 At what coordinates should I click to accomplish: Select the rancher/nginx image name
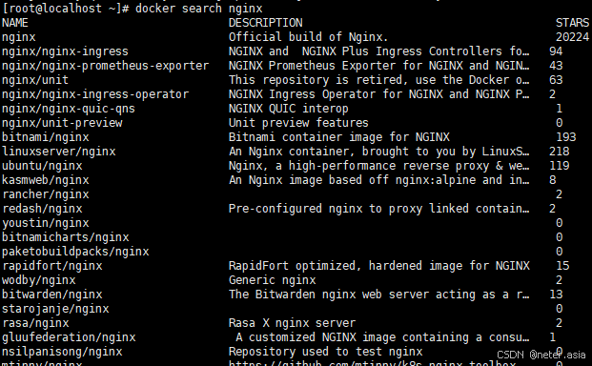click(46, 194)
